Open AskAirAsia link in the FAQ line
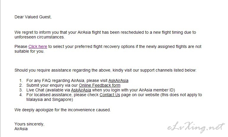228x137 pixels. [x=118, y=80]
